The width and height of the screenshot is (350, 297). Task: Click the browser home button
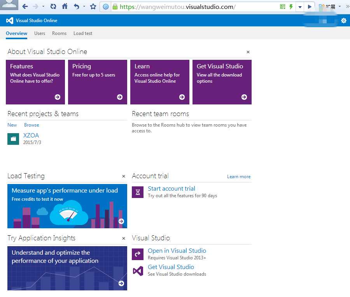coord(65,7)
